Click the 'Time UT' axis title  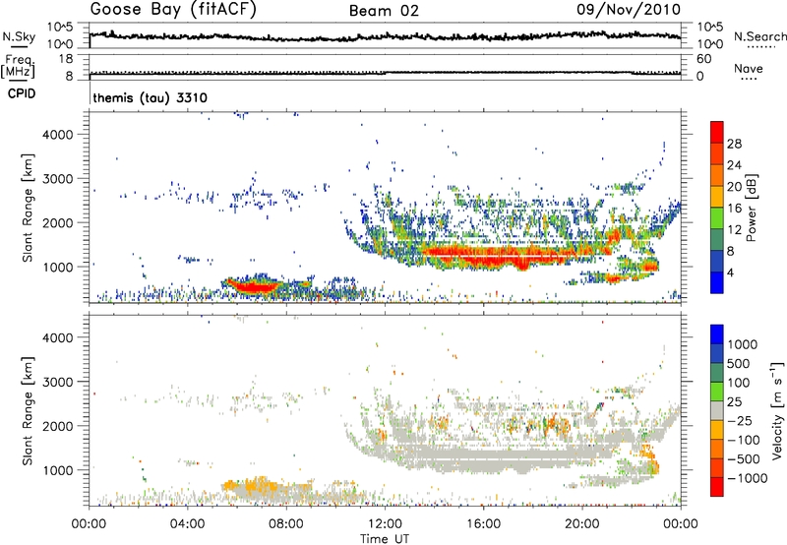coord(385,539)
